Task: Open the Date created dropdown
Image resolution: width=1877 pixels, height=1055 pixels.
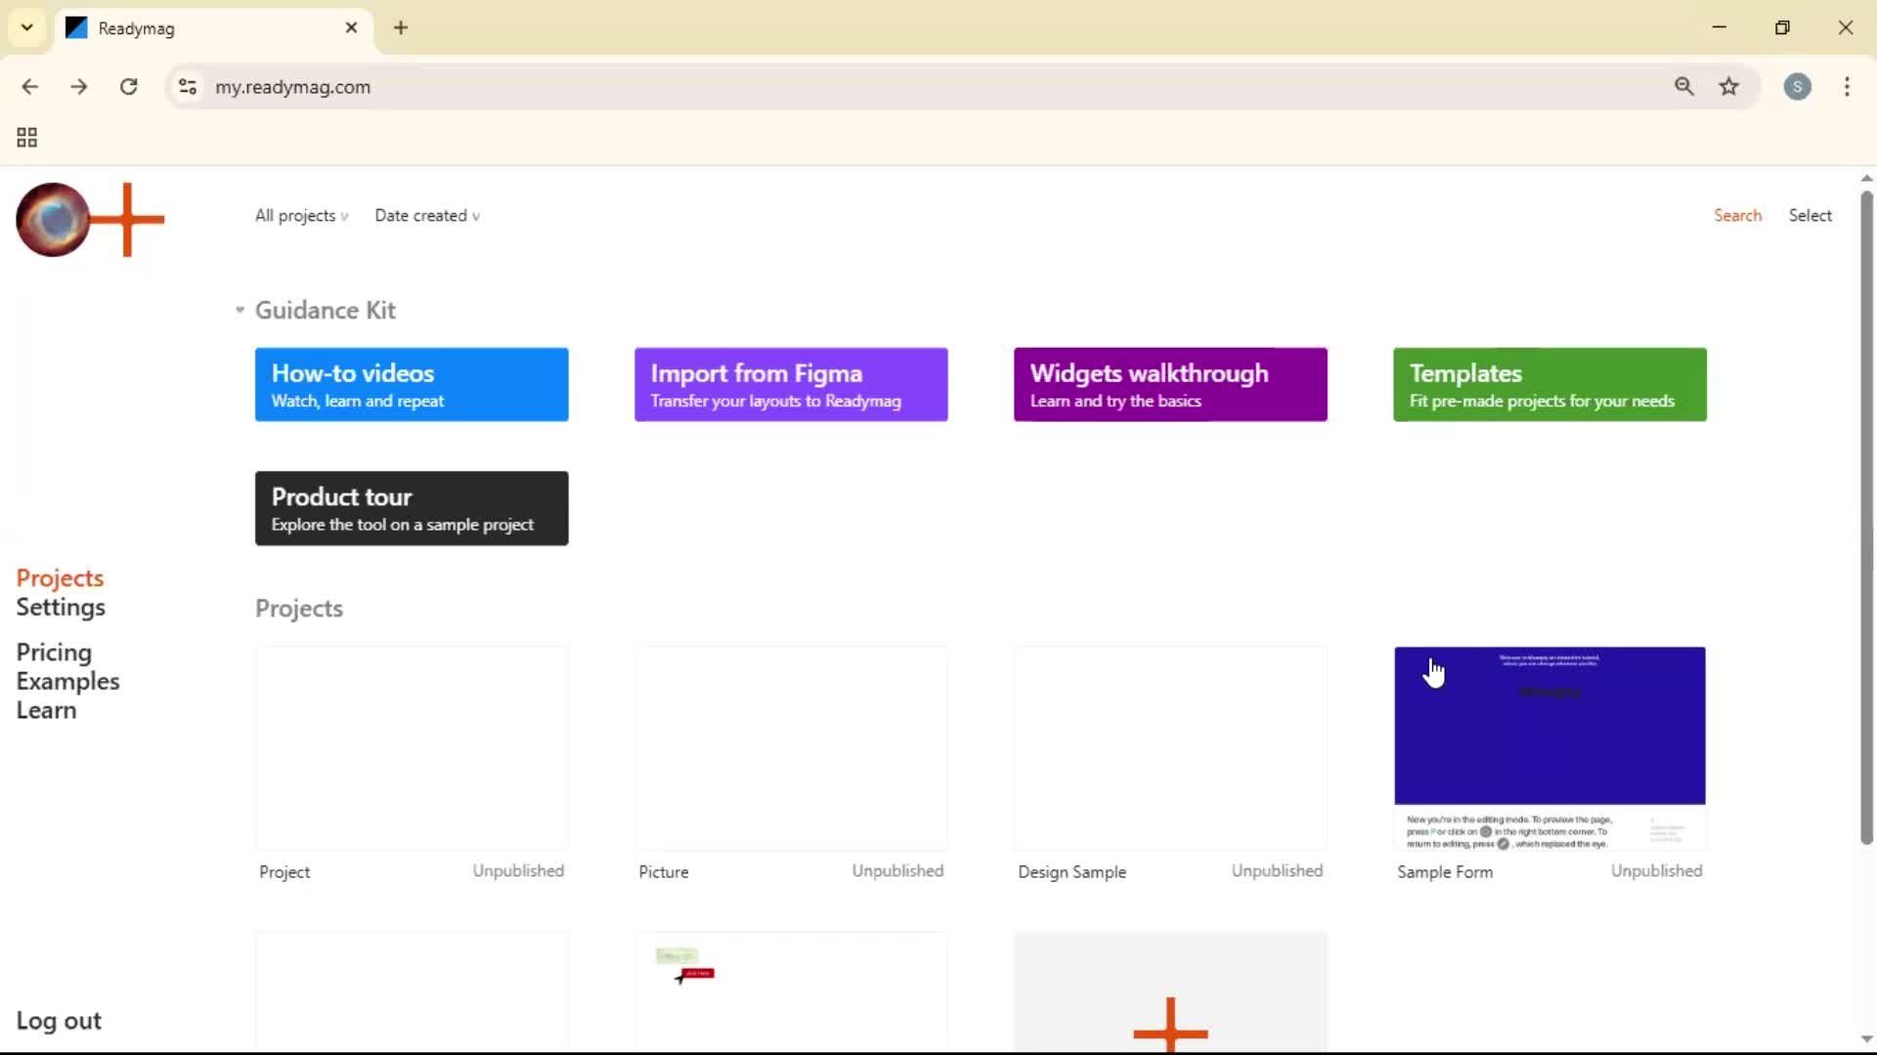Action: (x=427, y=216)
